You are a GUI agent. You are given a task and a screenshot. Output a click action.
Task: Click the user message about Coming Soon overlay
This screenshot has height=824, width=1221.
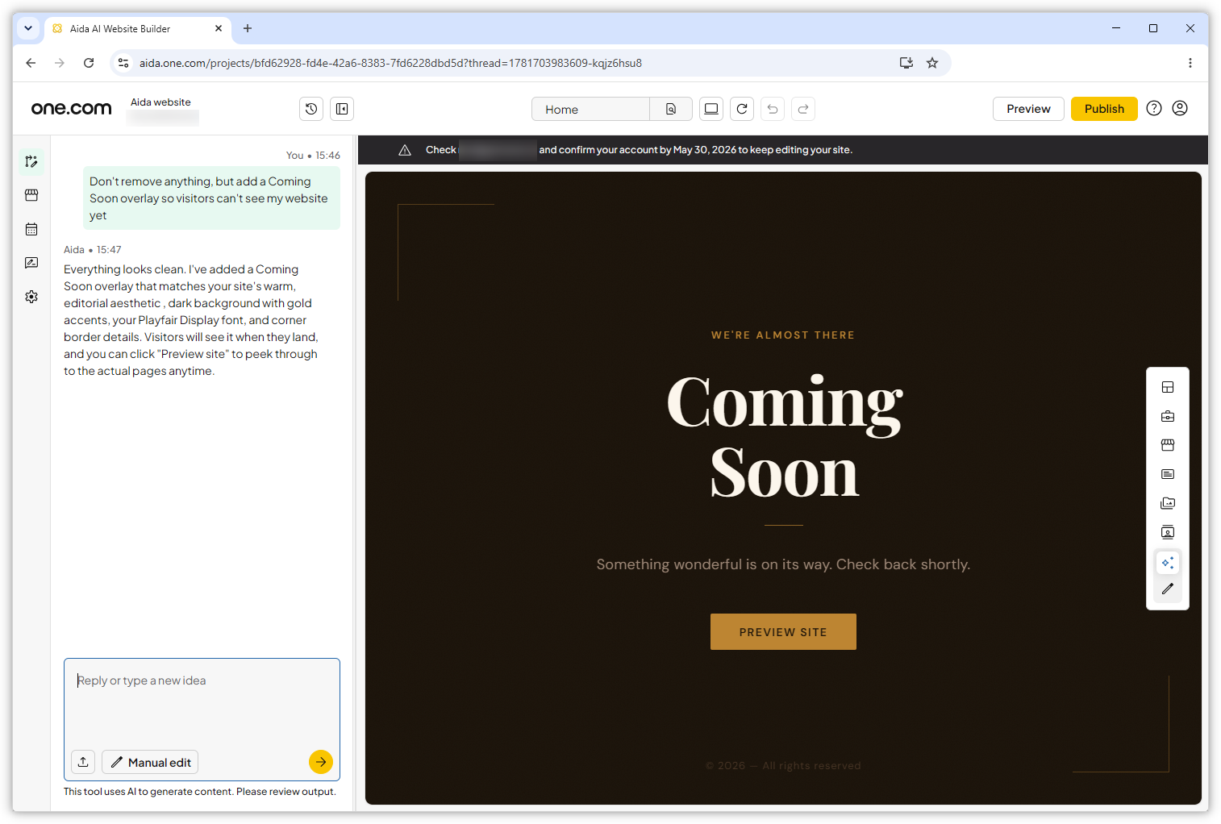(211, 198)
